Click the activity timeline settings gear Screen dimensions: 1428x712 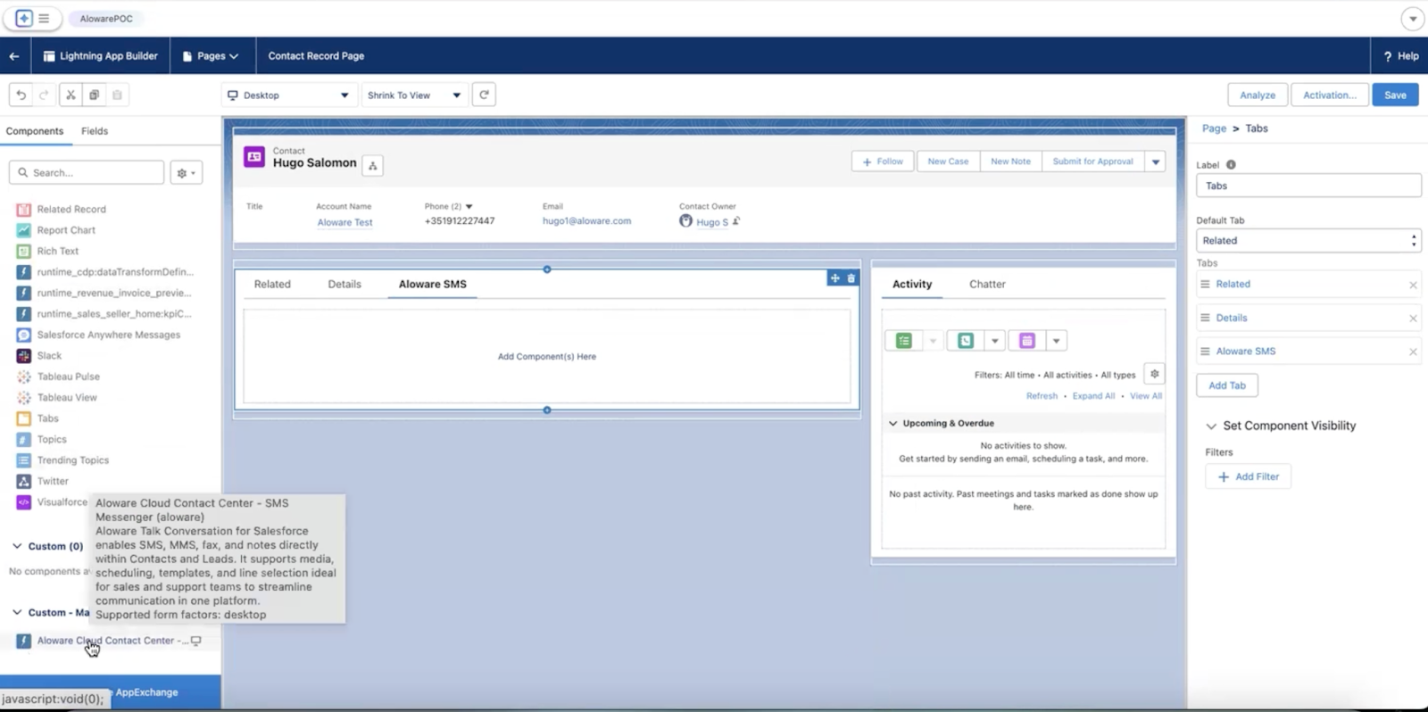[1154, 374]
